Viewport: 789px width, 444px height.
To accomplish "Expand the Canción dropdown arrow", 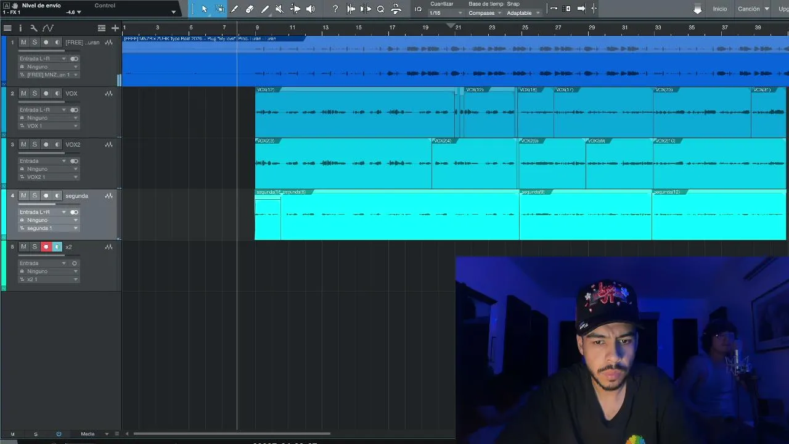I will pos(767,9).
